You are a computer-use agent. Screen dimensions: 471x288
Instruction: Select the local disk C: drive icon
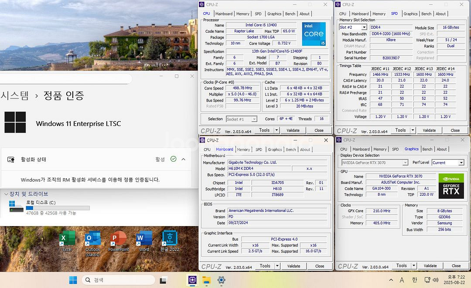(x=16, y=207)
